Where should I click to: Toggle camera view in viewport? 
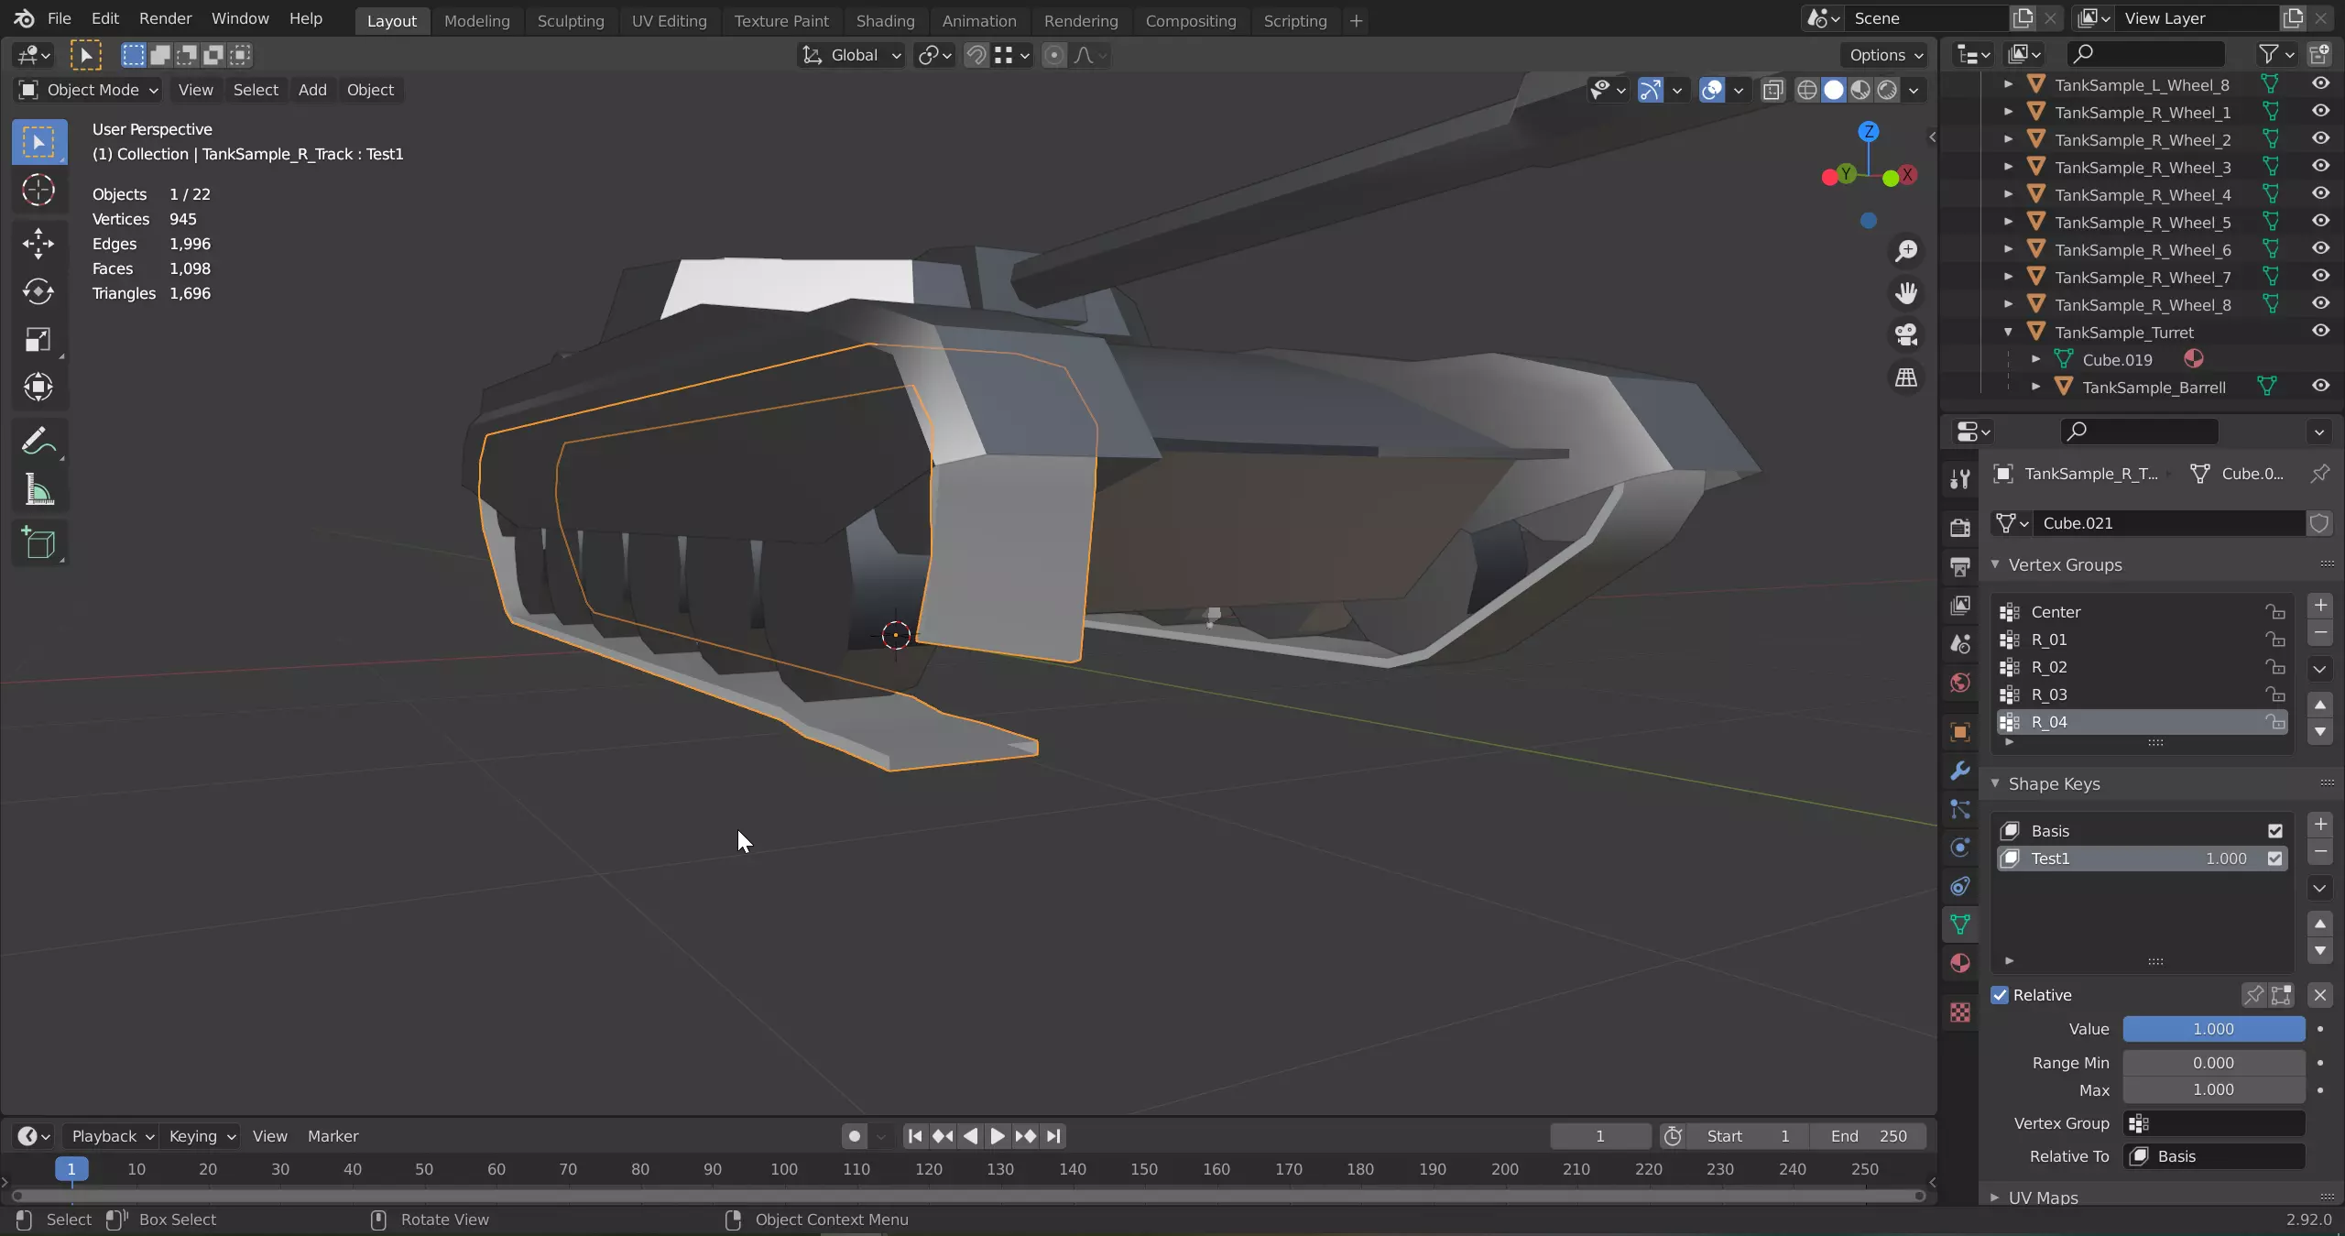pos(1906,334)
